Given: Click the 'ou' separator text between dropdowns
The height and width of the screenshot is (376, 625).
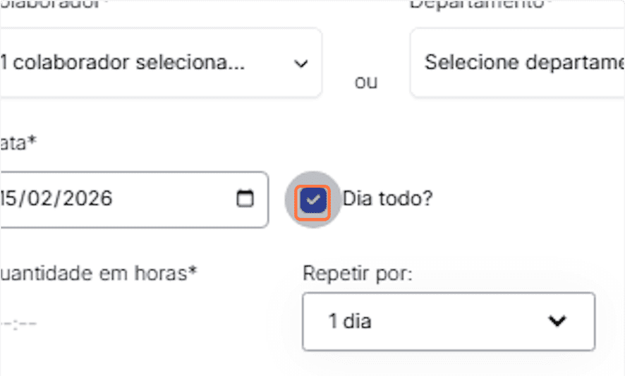Looking at the screenshot, I should [x=366, y=82].
